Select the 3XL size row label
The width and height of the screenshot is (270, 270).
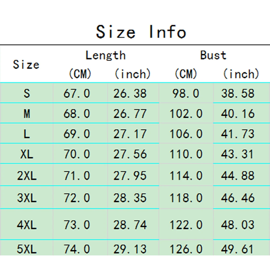(26, 198)
